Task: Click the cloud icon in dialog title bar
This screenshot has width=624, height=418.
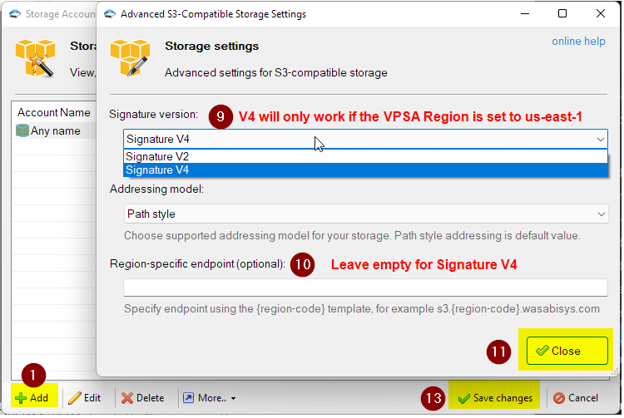Action: click(x=110, y=14)
